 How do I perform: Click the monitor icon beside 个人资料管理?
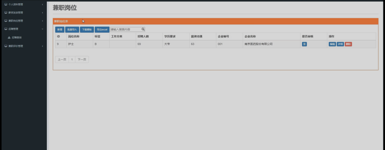[x=5, y=4]
